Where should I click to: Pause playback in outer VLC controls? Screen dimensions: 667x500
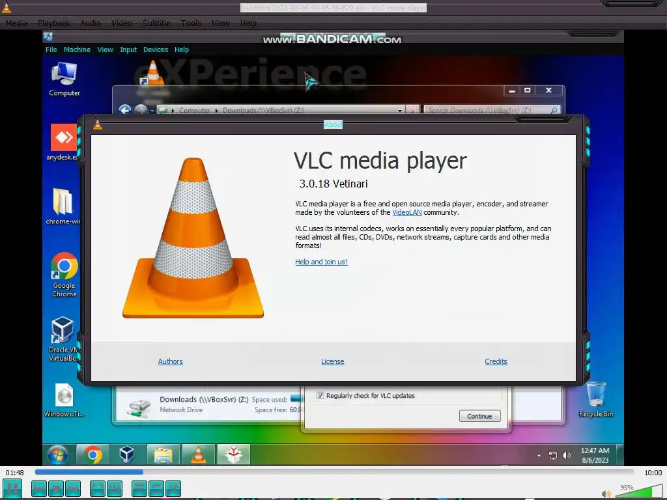tap(12, 488)
